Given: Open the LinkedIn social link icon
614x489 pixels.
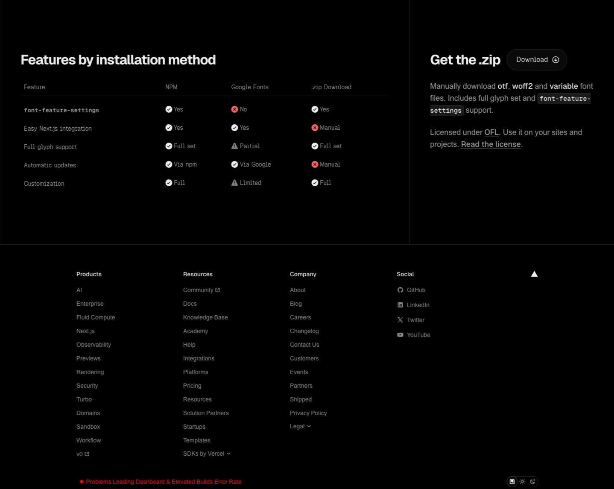Looking at the screenshot, I should point(400,305).
